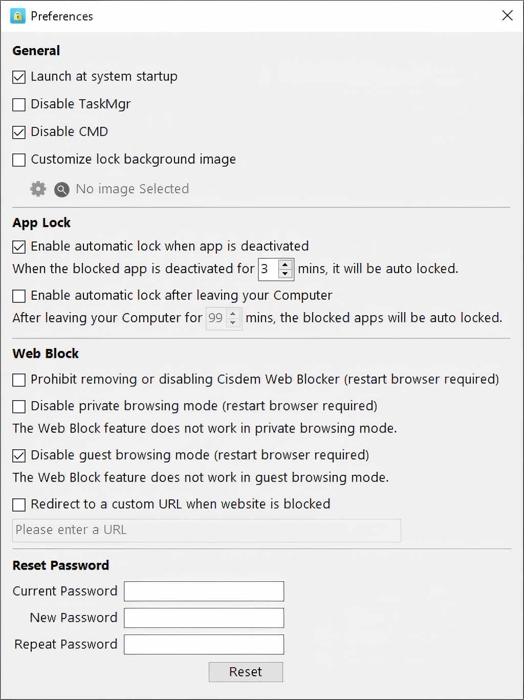Enable Disable TaskMgr checkbox

[x=19, y=105]
